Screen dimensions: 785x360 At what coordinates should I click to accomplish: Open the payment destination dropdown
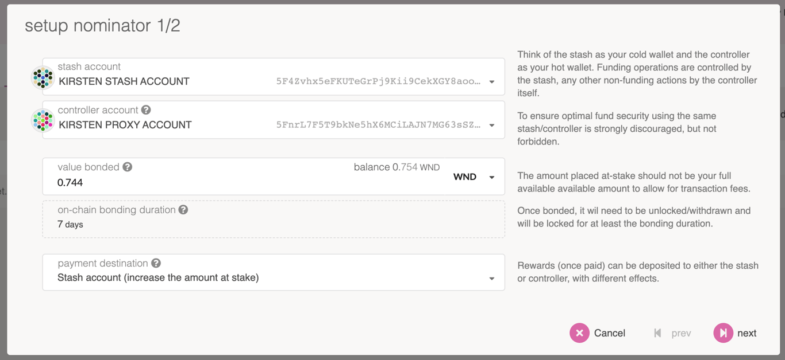(x=492, y=279)
